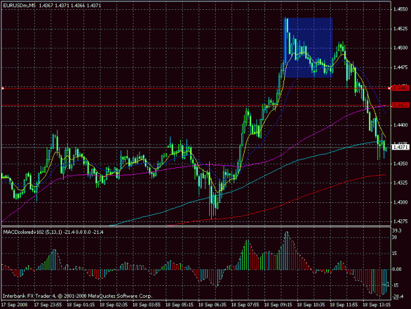Click the 1.4325 price scale label

click(x=400, y=183)
